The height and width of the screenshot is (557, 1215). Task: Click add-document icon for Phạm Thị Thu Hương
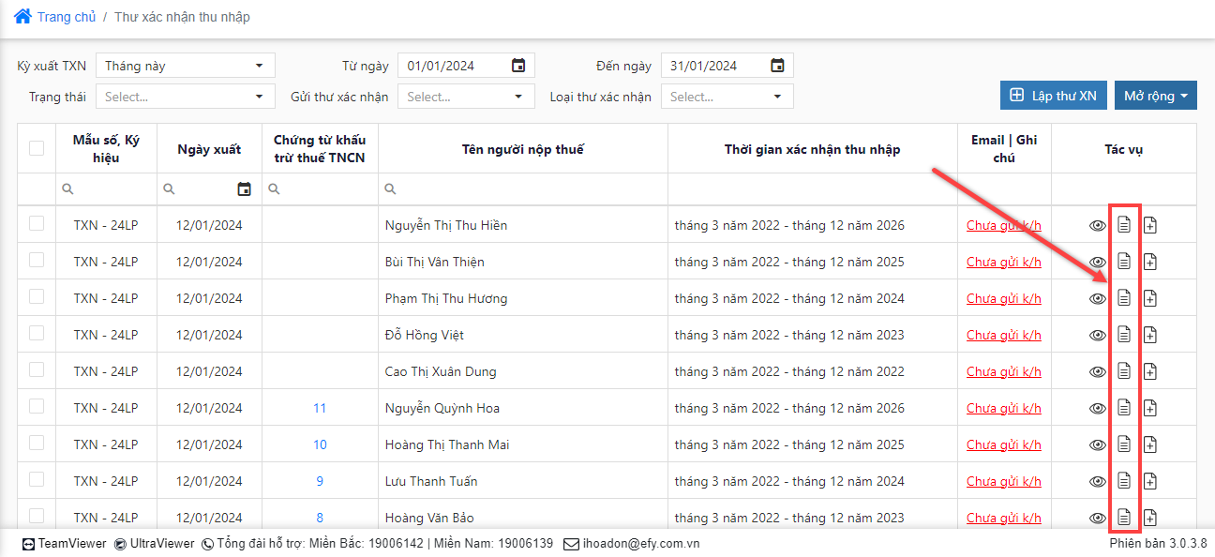pyautogui.click(x=1150, y=298)
